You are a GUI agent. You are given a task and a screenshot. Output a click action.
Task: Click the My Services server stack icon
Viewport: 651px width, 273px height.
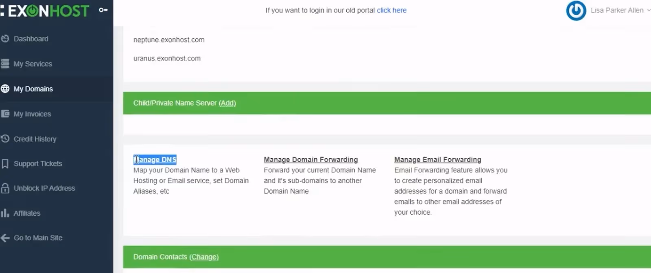click(5, 64)
